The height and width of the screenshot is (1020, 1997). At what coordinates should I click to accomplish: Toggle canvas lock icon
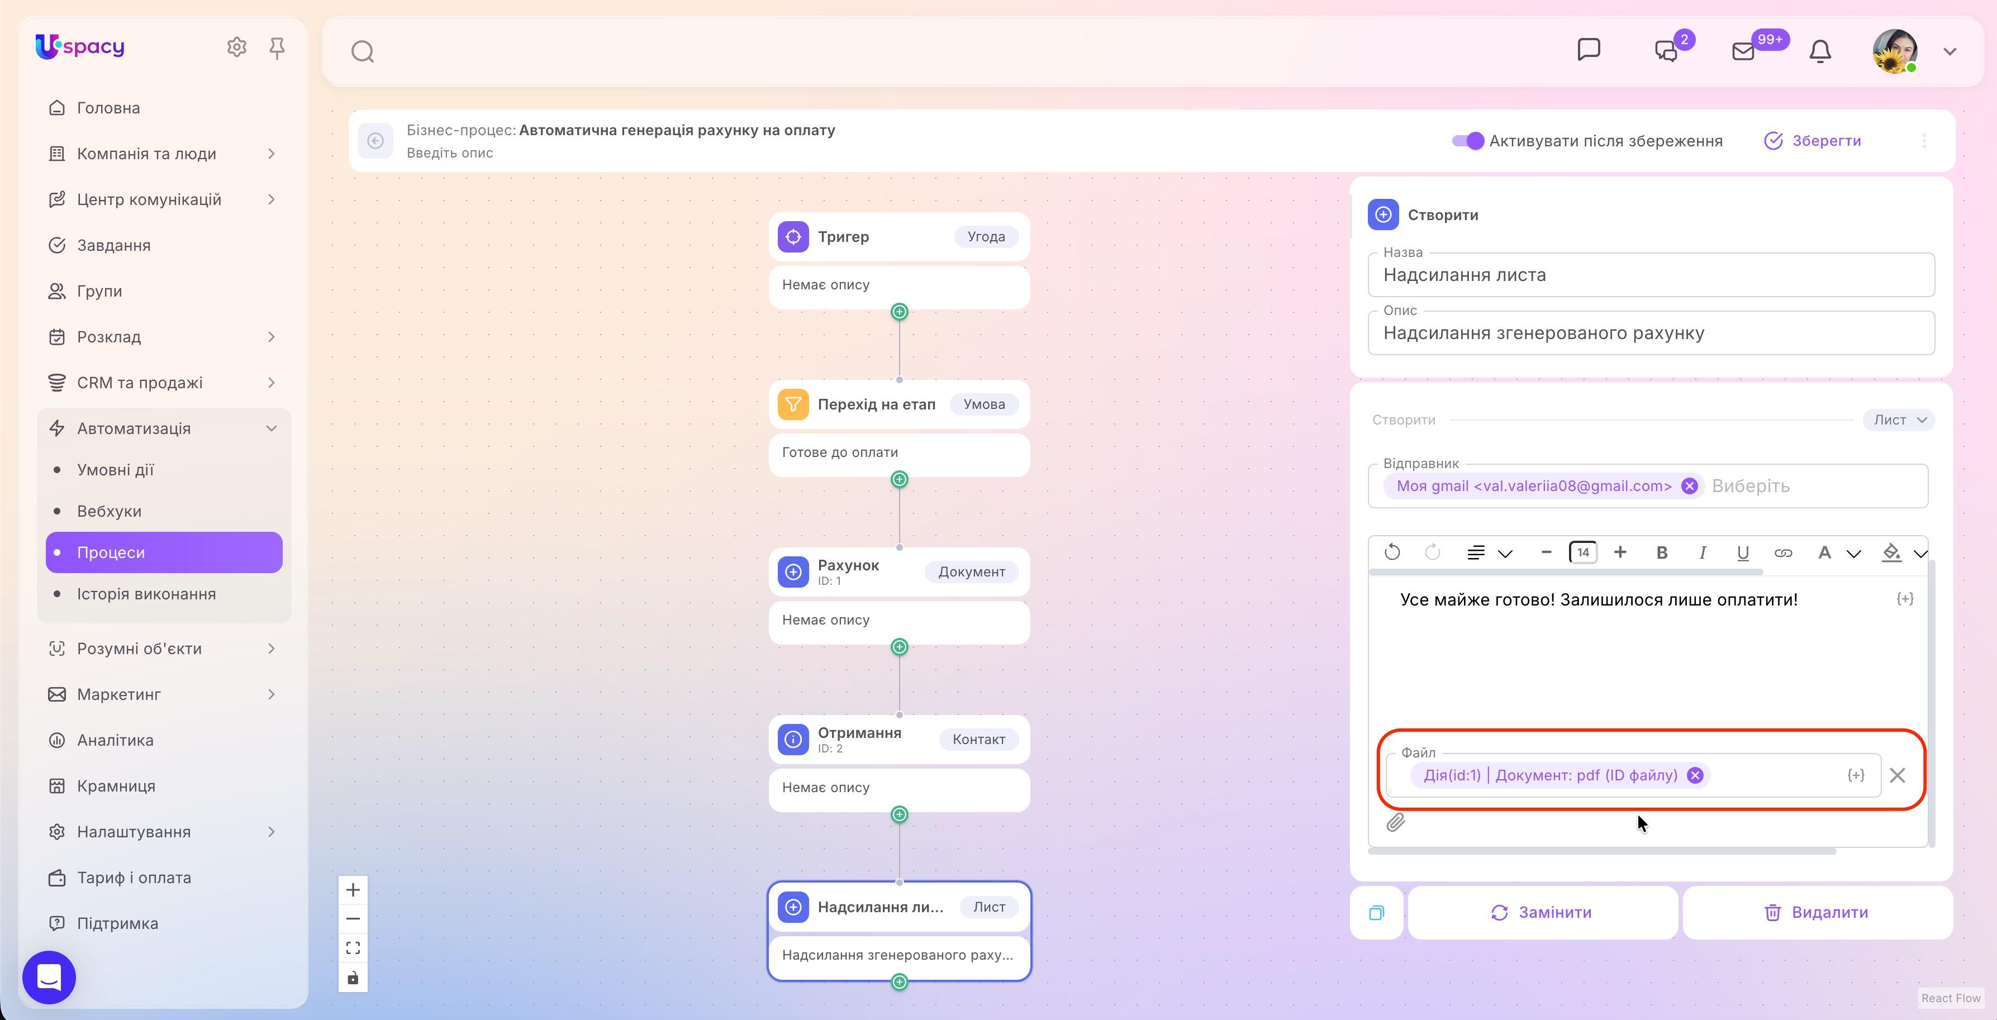(x=353, y=978)
